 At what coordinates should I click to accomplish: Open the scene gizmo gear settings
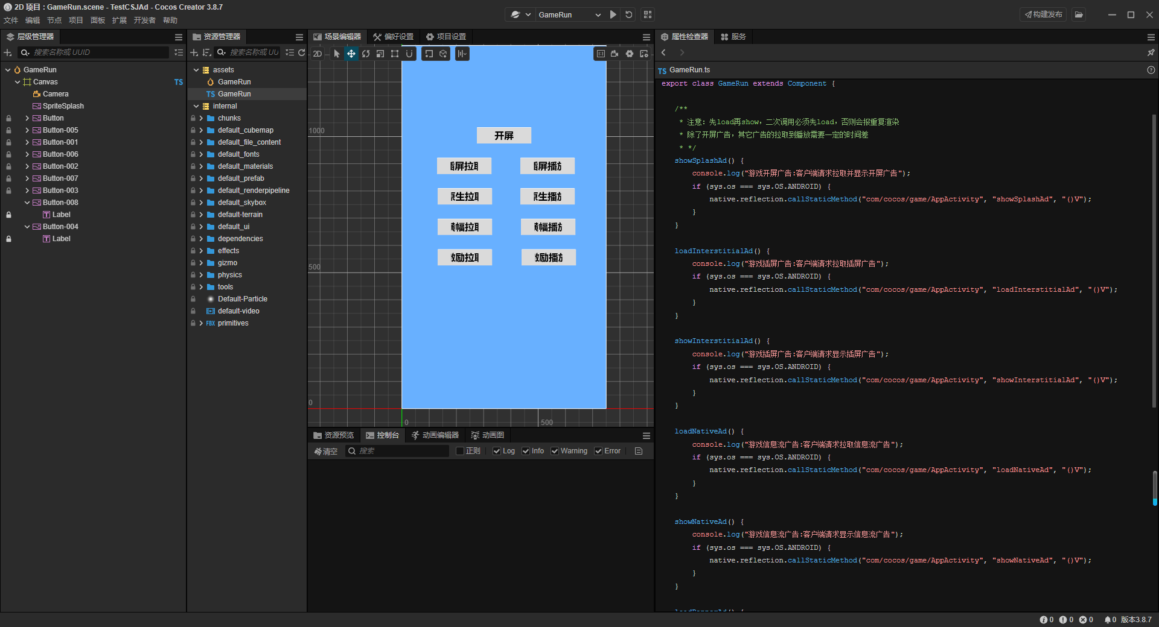tap(630, 54)
